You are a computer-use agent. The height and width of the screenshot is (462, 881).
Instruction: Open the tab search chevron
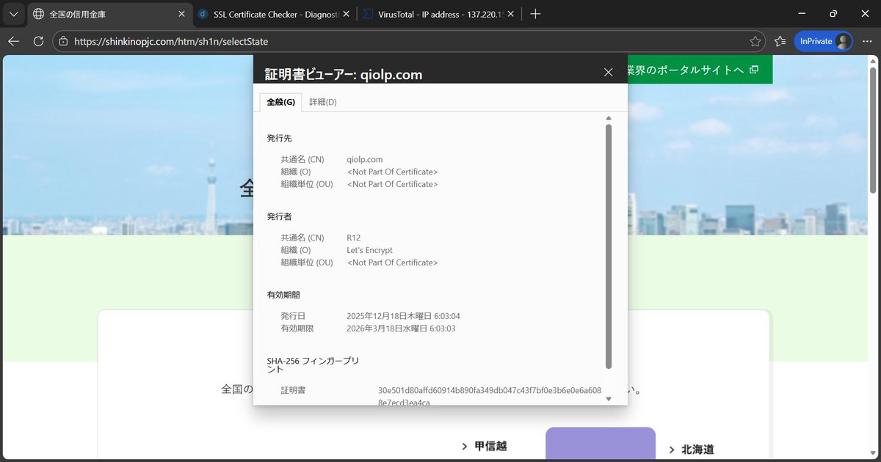click(x=12, y=13)
